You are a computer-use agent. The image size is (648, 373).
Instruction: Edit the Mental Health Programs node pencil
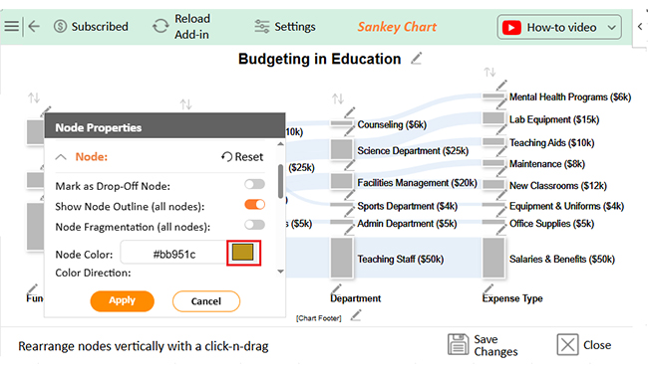point(501,86)
